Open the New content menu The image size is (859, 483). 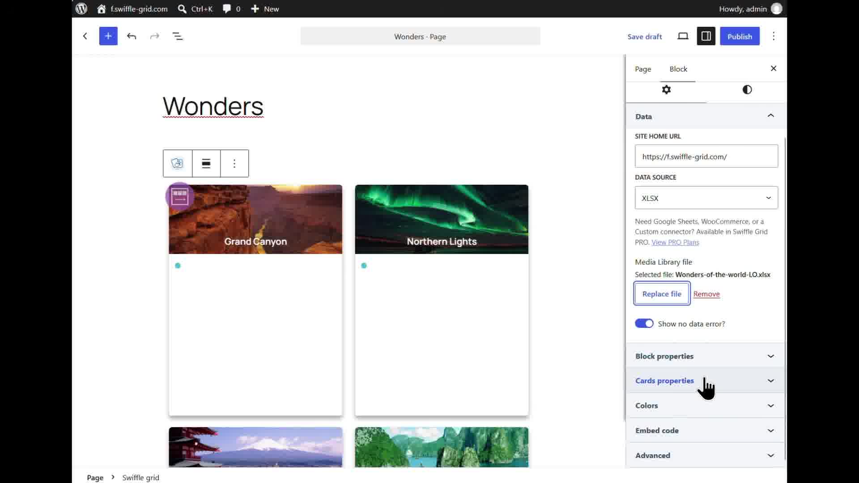tap(265, 8)
